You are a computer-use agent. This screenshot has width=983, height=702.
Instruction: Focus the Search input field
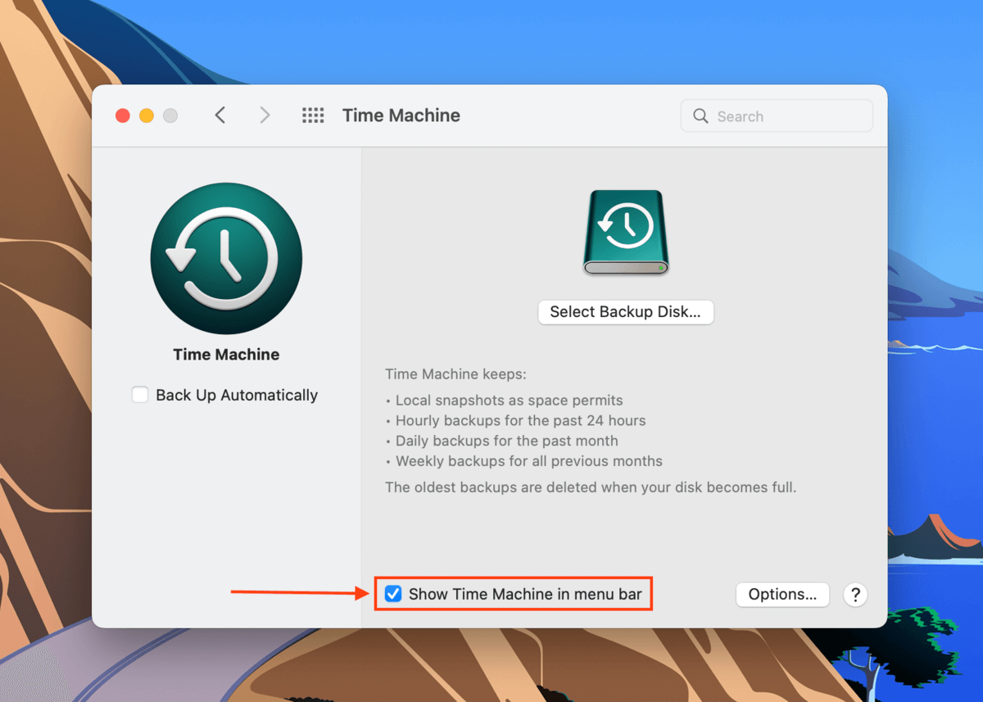tap(777, 116)
